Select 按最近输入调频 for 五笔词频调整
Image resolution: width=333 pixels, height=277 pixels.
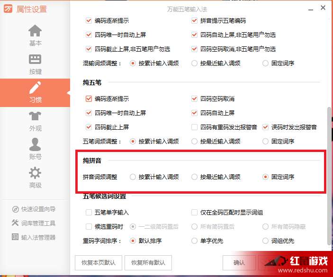[194, 142]
